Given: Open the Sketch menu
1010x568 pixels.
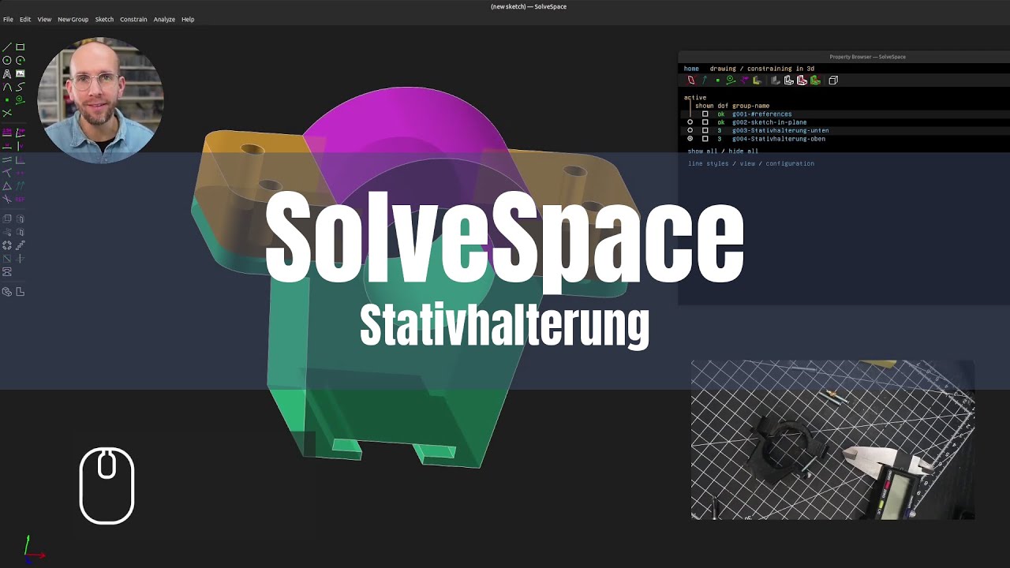Looking at the screenshot, I should point(104,19).
